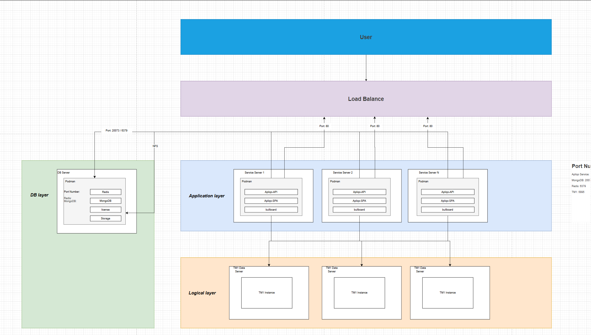This screenshot has width=591, height=335.
Task: Select the Port: 20073 / 6379 label
Action: click(x=117, y=131)
